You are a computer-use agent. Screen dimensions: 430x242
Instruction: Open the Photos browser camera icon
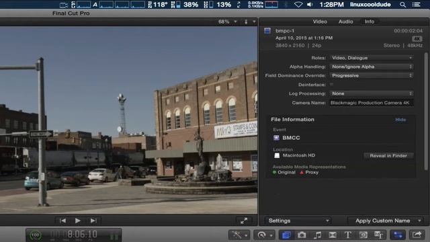click(302, 235)
